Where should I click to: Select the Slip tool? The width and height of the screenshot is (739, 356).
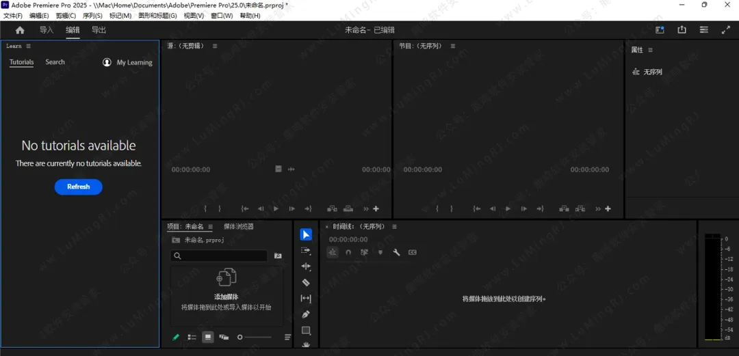click(306, 299)
